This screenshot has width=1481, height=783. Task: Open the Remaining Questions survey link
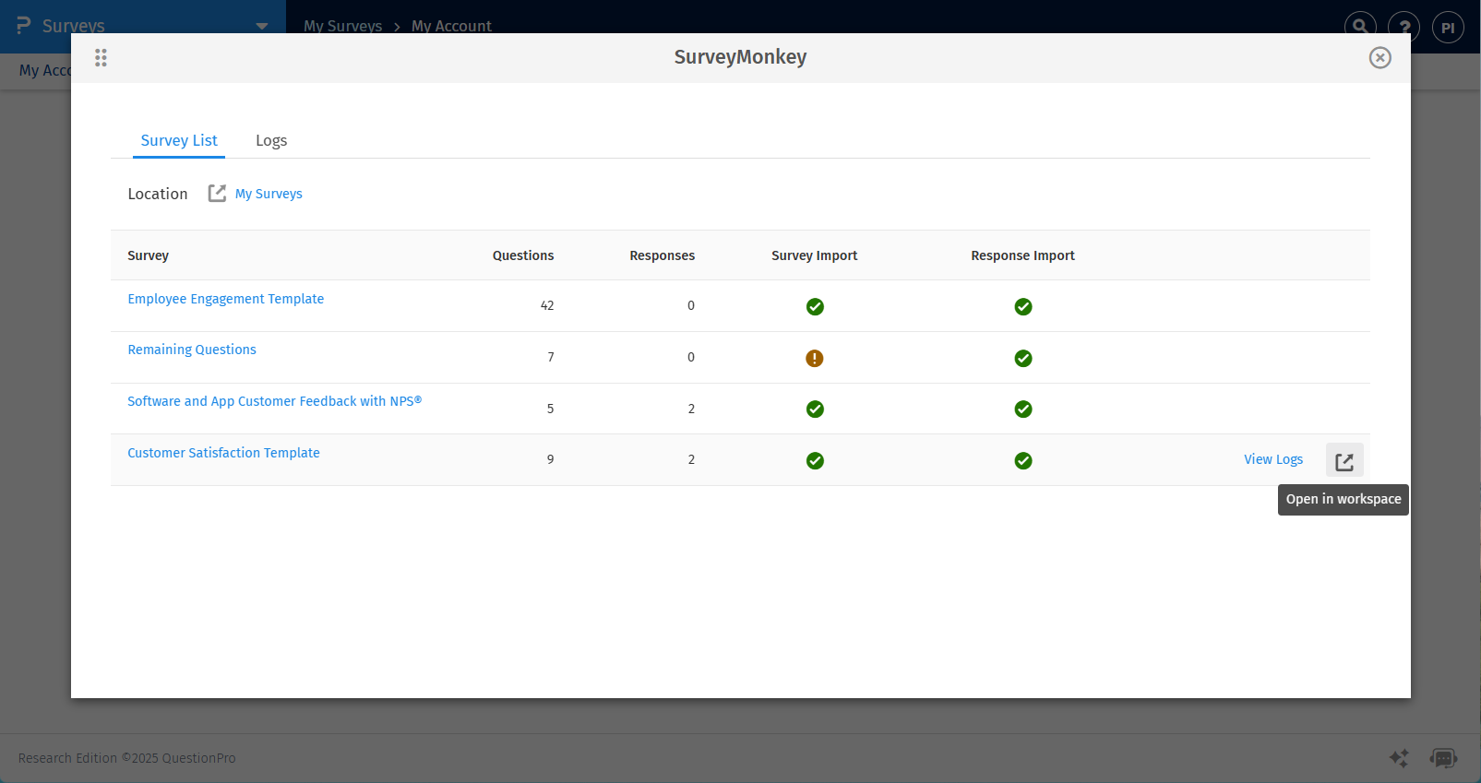[x=192, y=350]
